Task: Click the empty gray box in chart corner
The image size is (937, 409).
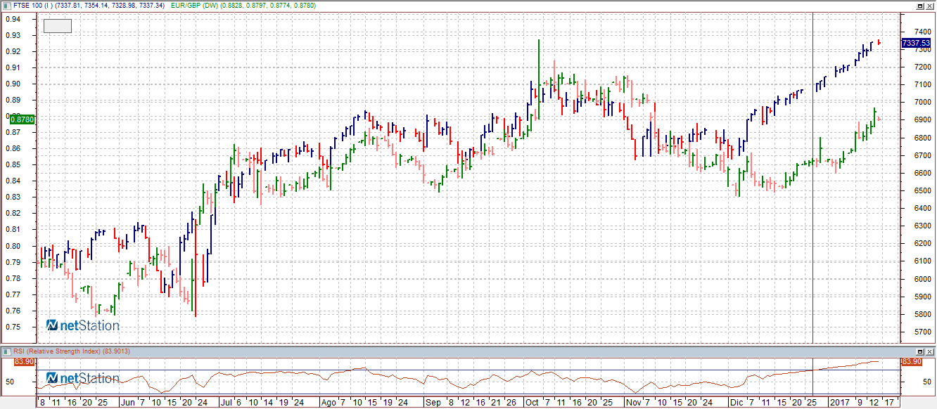Action: 57,26
